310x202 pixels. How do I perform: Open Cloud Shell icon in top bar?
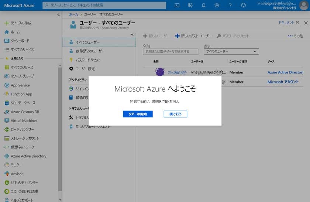(177, 5)
